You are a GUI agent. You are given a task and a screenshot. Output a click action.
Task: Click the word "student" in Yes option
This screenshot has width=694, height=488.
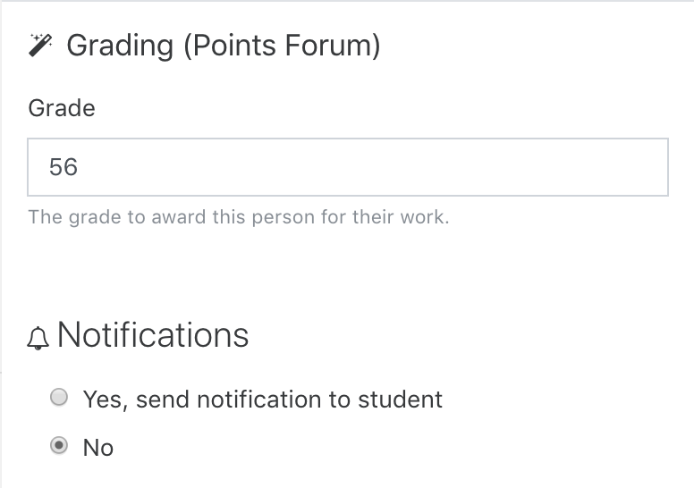400,400
